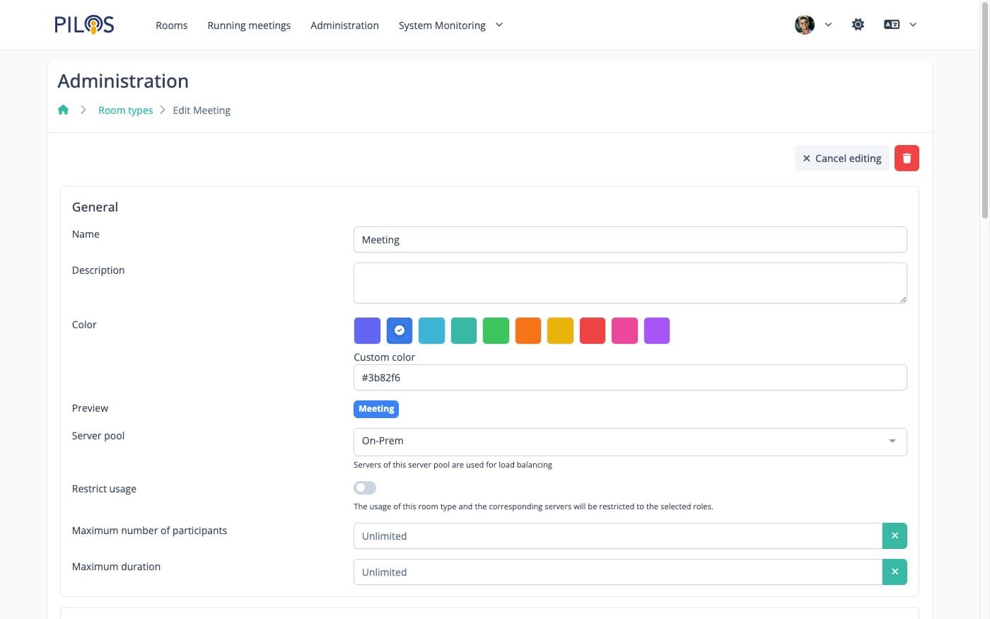Clear the maximum duration value
Viewport: 990px width, 619px height.
(x=894, y=572)
